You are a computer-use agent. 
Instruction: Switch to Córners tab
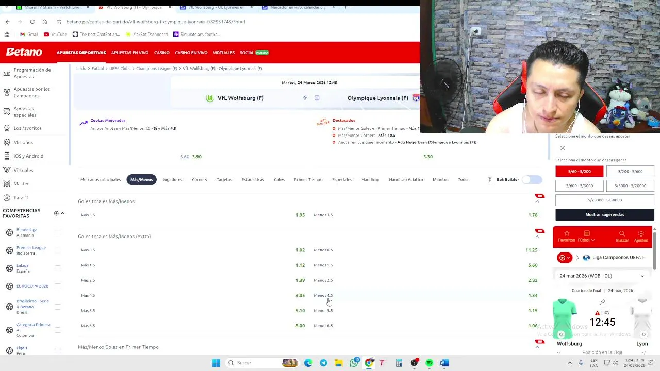(199, 179)
